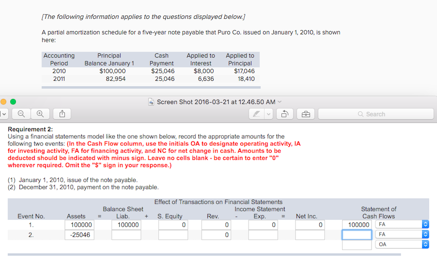Click the Screen Shot 2016-03-21 window title

tap(216, 102)
